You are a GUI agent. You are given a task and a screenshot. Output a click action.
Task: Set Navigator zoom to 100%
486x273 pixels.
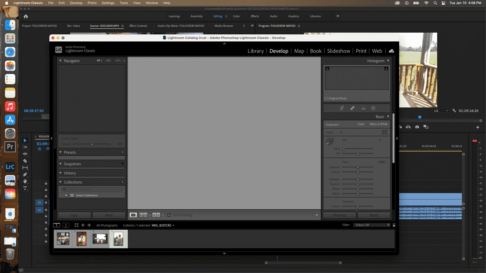(x=108, y=61)
